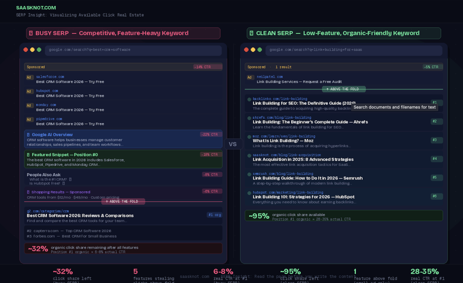Click the CLEAN SERP header tab
Viewport: 463px width, 283px height.
coord(344,33)
